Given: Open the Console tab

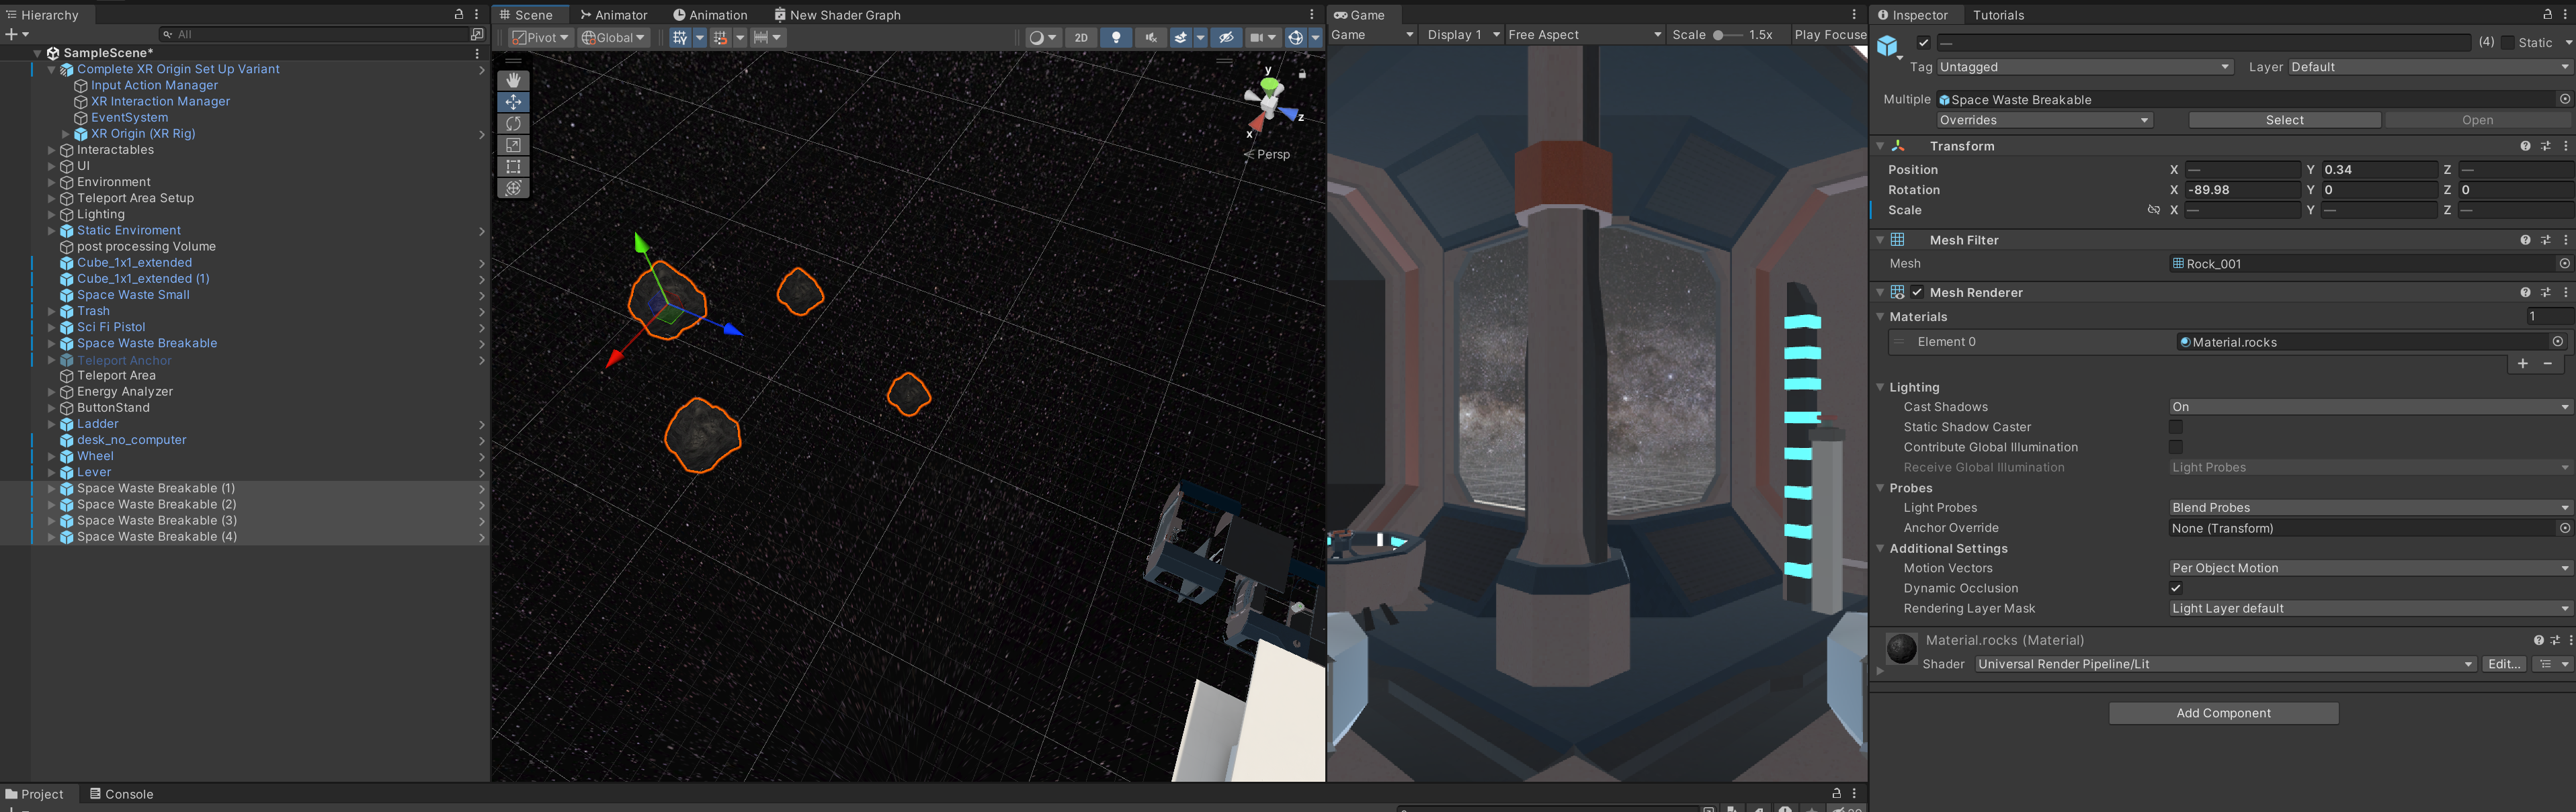Looking at the screenshot, I should point(121,794).
